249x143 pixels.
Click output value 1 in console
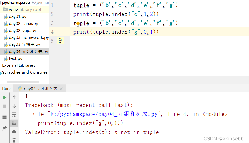[x=26, y=96]
